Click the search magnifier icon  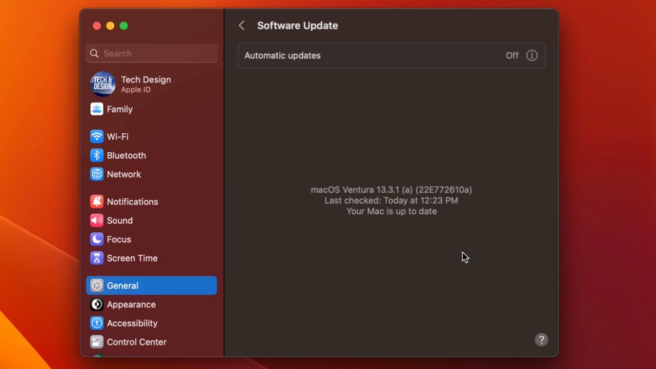tap(94, 53)
